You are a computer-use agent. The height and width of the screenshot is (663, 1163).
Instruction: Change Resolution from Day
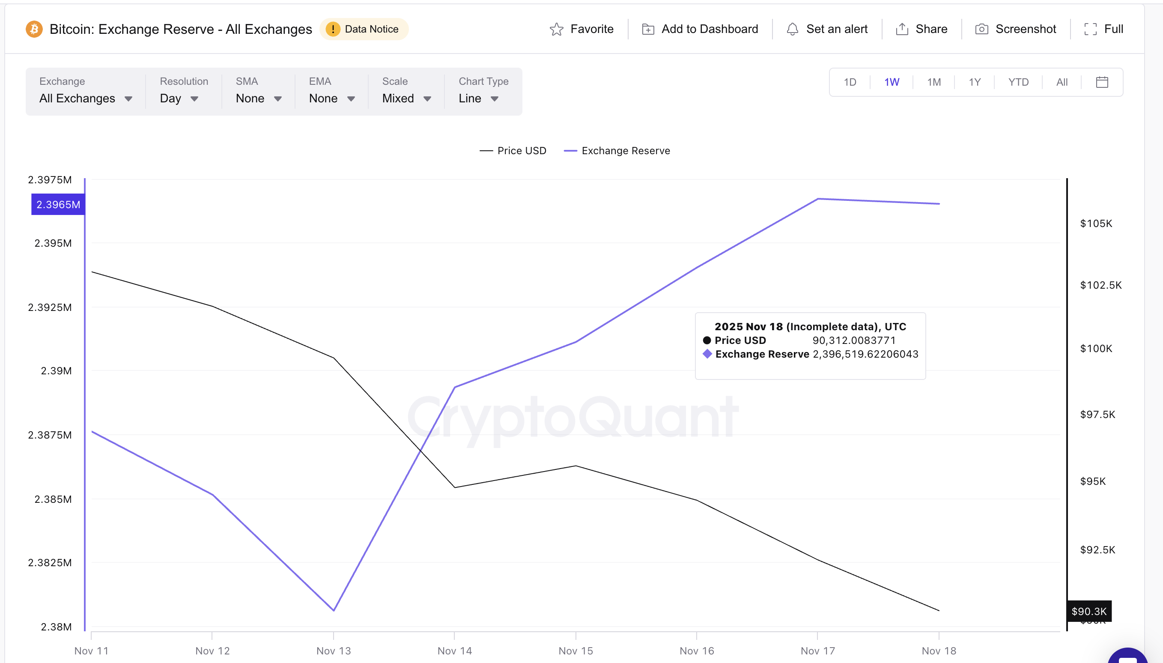(x=179, y=99)
